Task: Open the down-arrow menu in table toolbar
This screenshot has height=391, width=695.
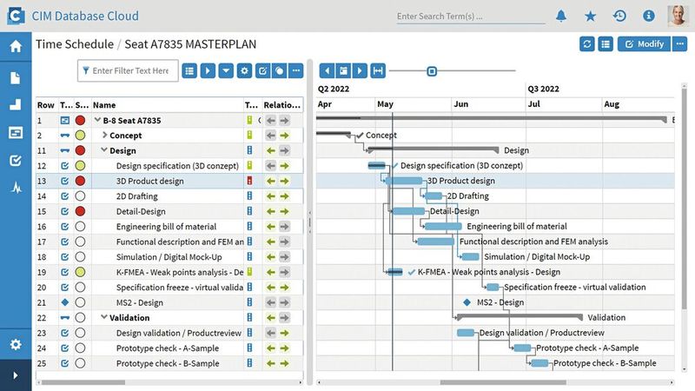Action: pos(226,71)
